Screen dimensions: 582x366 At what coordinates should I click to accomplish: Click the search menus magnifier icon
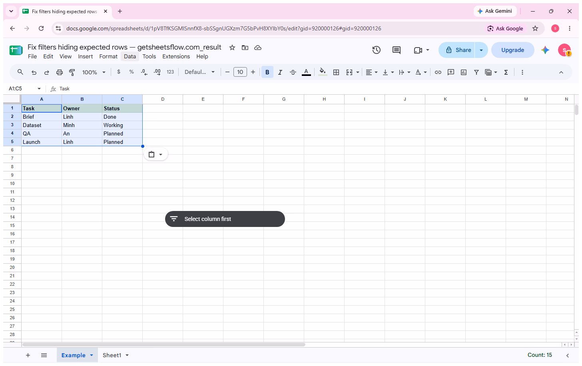(20, 72)
